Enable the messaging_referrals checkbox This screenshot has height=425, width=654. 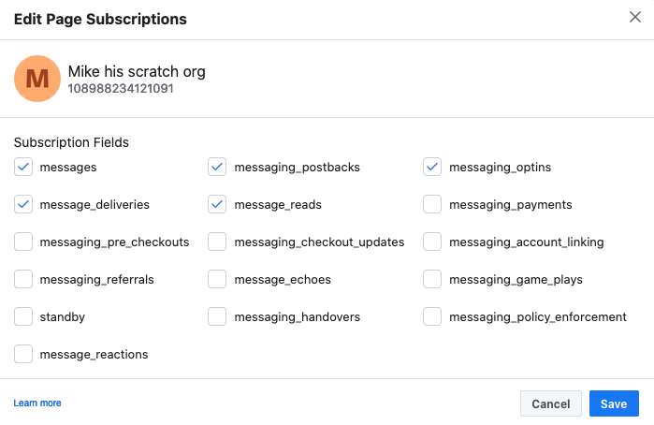(23, 279)
